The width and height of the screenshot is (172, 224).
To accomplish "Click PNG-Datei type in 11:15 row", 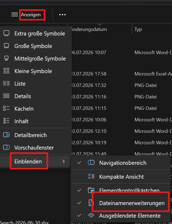I will point(145,108).
